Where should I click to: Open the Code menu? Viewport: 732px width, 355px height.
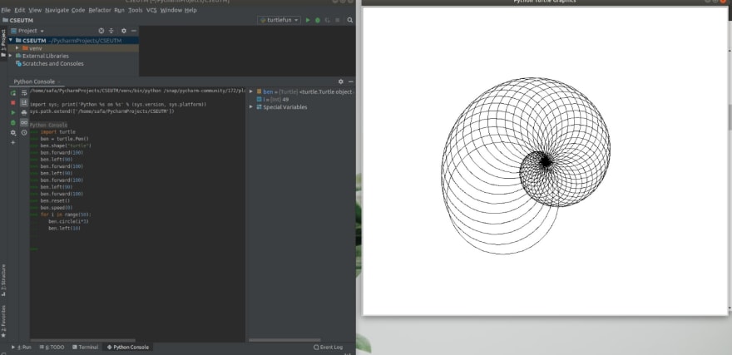(x=78, y=10)
